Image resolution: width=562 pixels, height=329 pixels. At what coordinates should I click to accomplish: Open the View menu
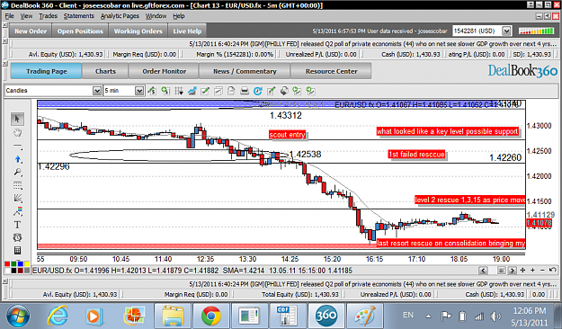(26, 16)
